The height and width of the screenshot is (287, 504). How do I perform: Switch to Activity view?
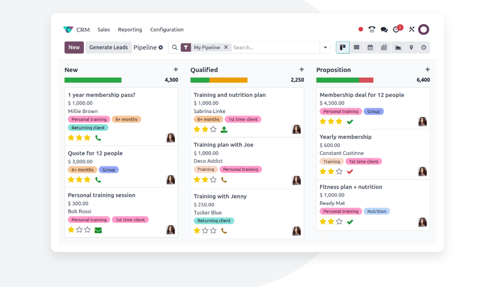(x=424, y=48)
